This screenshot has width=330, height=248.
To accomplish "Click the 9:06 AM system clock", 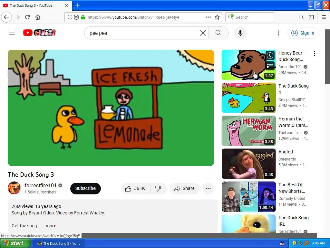I will click(x=318, y=243).
